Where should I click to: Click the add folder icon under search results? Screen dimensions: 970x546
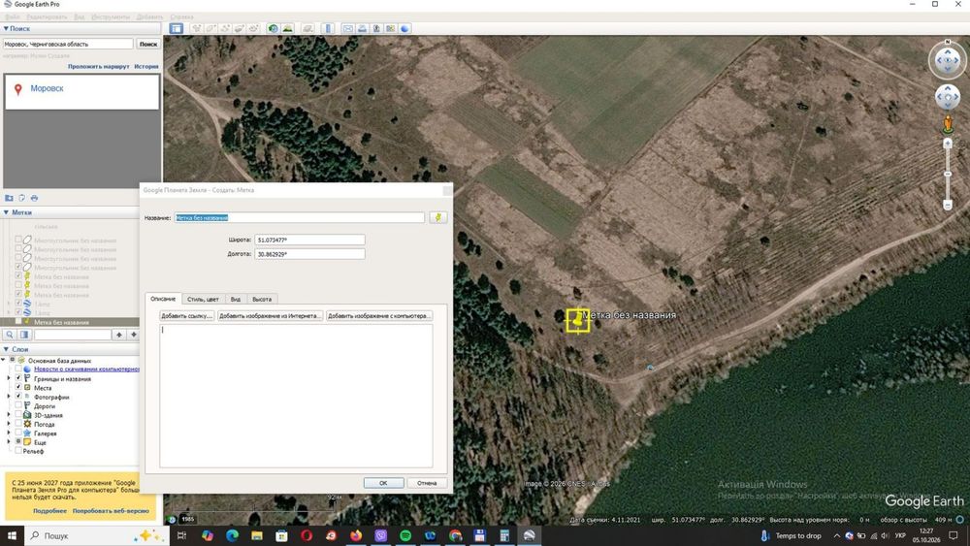tap(10, 198)
